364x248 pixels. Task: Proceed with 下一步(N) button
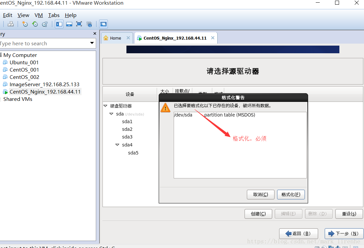tap(344, 234)
